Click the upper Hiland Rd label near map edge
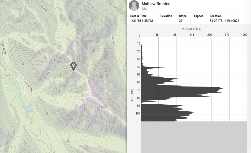Image resolution: width=251 pixels, height=153 pixels. point(3,48)
